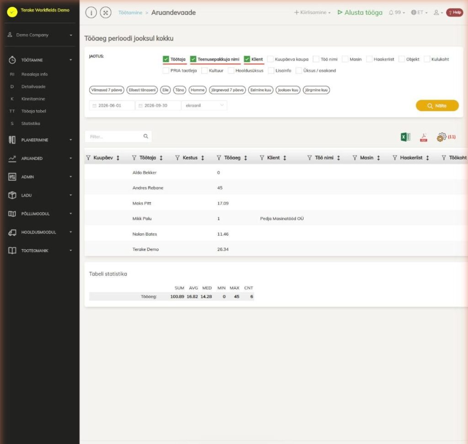468x444 pixels.
Task: Enable Kuupäeva kaupa grouping
Action: [271, 59]
